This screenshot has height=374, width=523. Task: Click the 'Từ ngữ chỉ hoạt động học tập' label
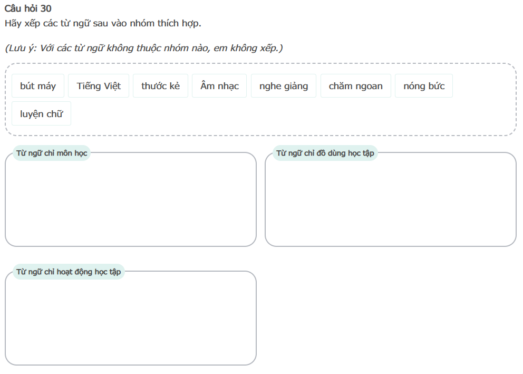click(x=69, y=272)
